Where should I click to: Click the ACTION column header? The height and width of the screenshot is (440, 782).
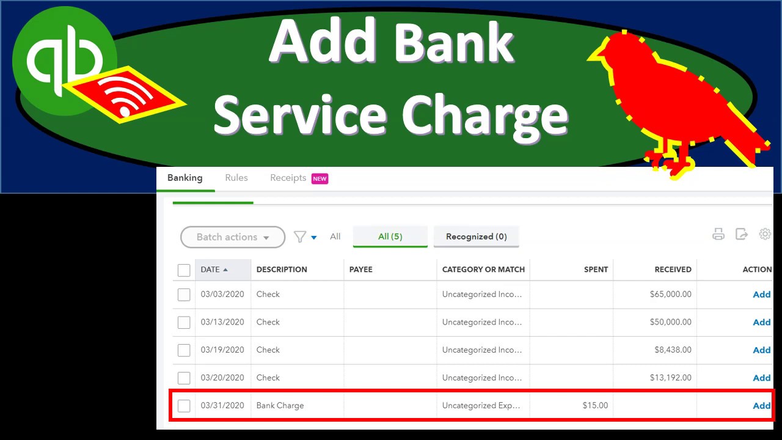pyautogui.click(x=757, y=269)
